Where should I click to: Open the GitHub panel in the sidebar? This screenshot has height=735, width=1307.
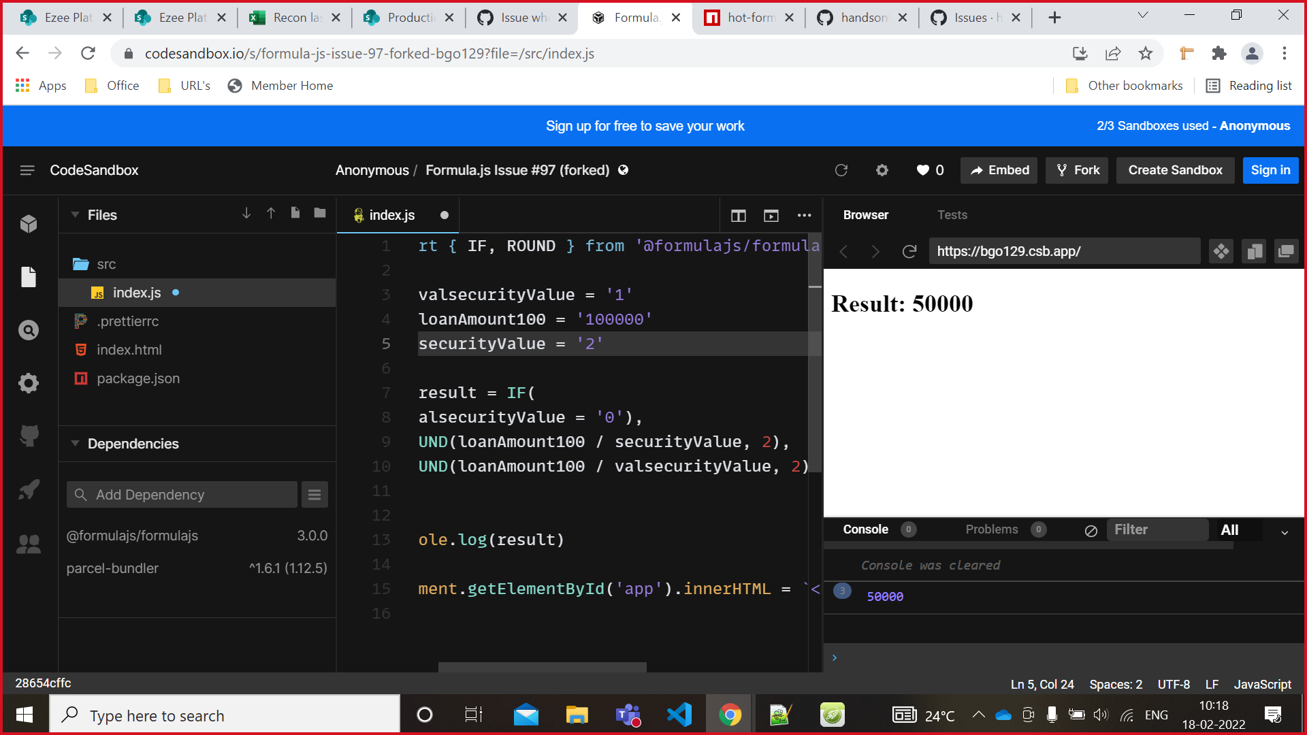click(29, 436)
